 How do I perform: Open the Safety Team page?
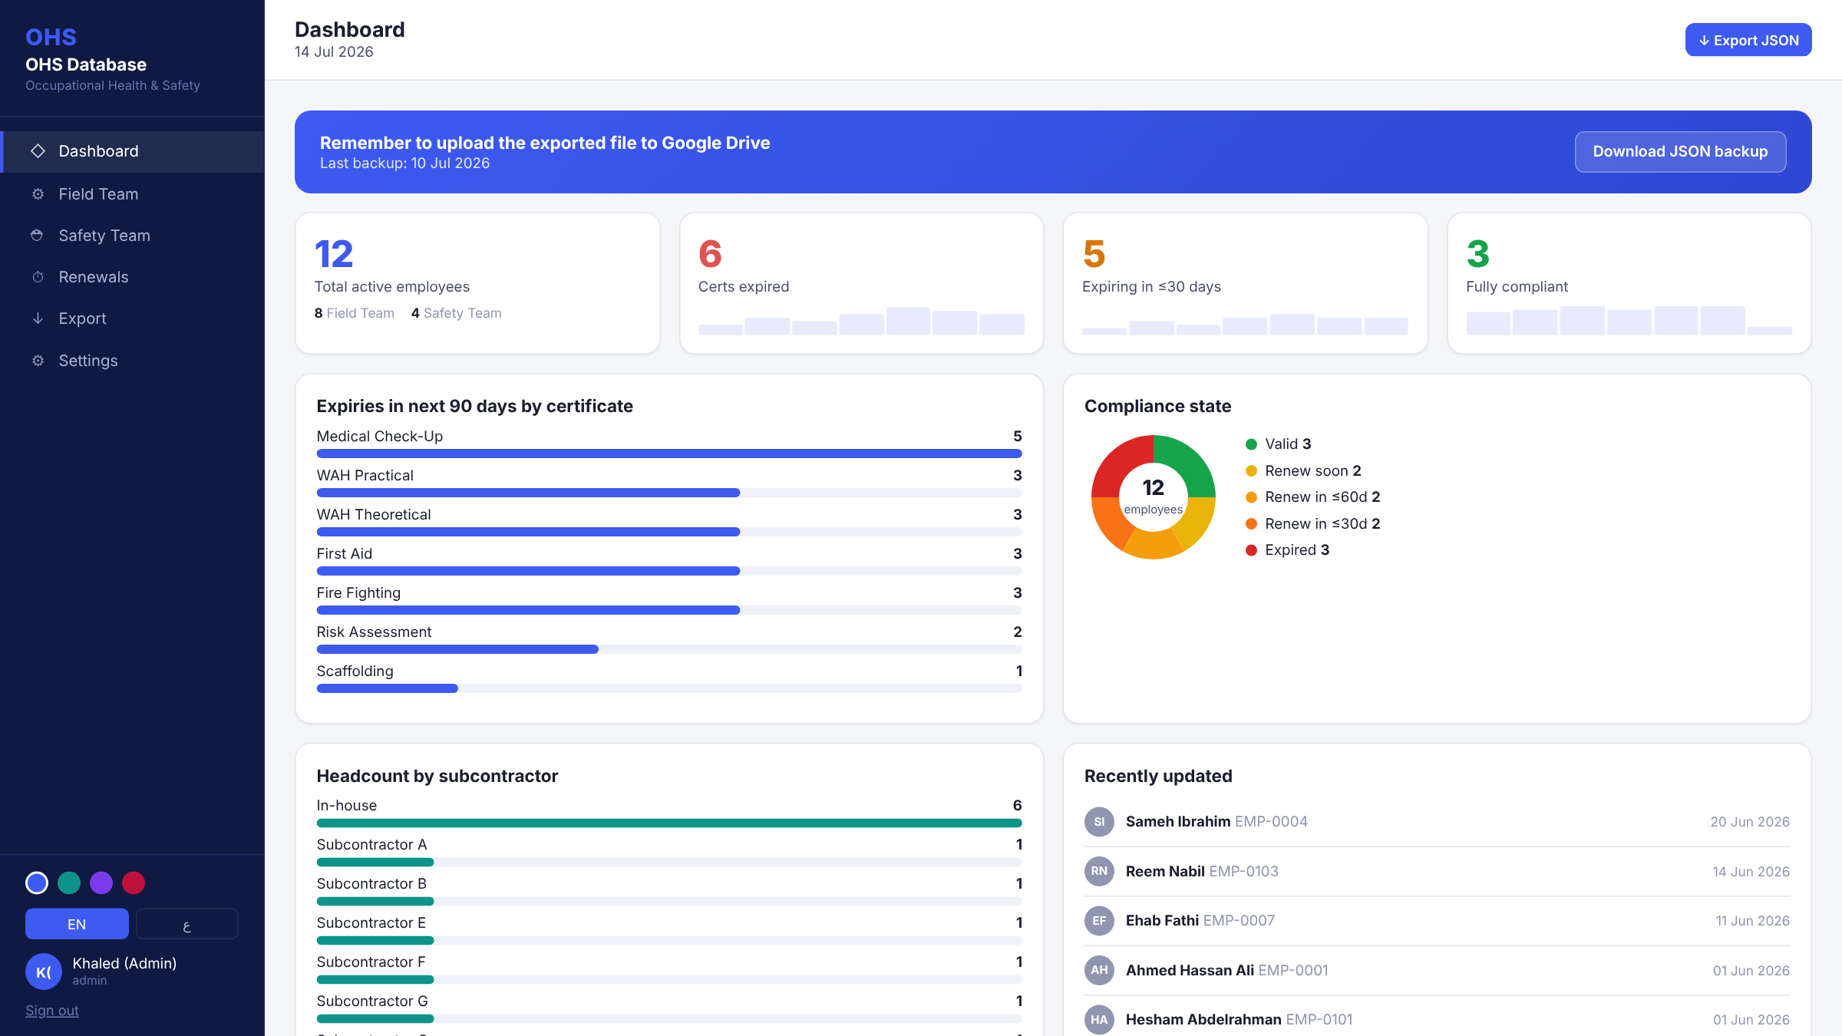pos(132,236)
